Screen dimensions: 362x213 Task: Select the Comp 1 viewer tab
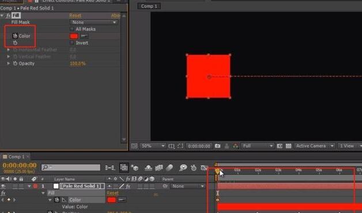point(149,6)
